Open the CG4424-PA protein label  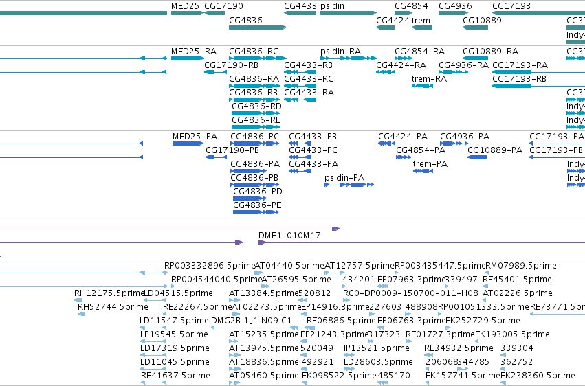403,137
